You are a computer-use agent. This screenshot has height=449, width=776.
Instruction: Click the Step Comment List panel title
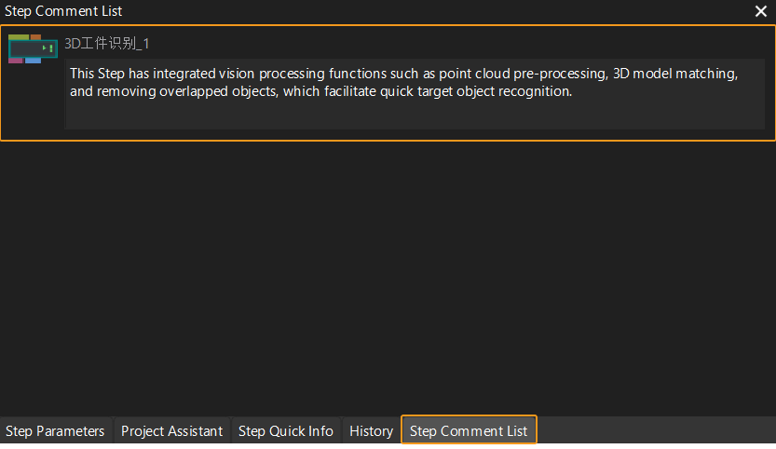[x=63, y=11]
